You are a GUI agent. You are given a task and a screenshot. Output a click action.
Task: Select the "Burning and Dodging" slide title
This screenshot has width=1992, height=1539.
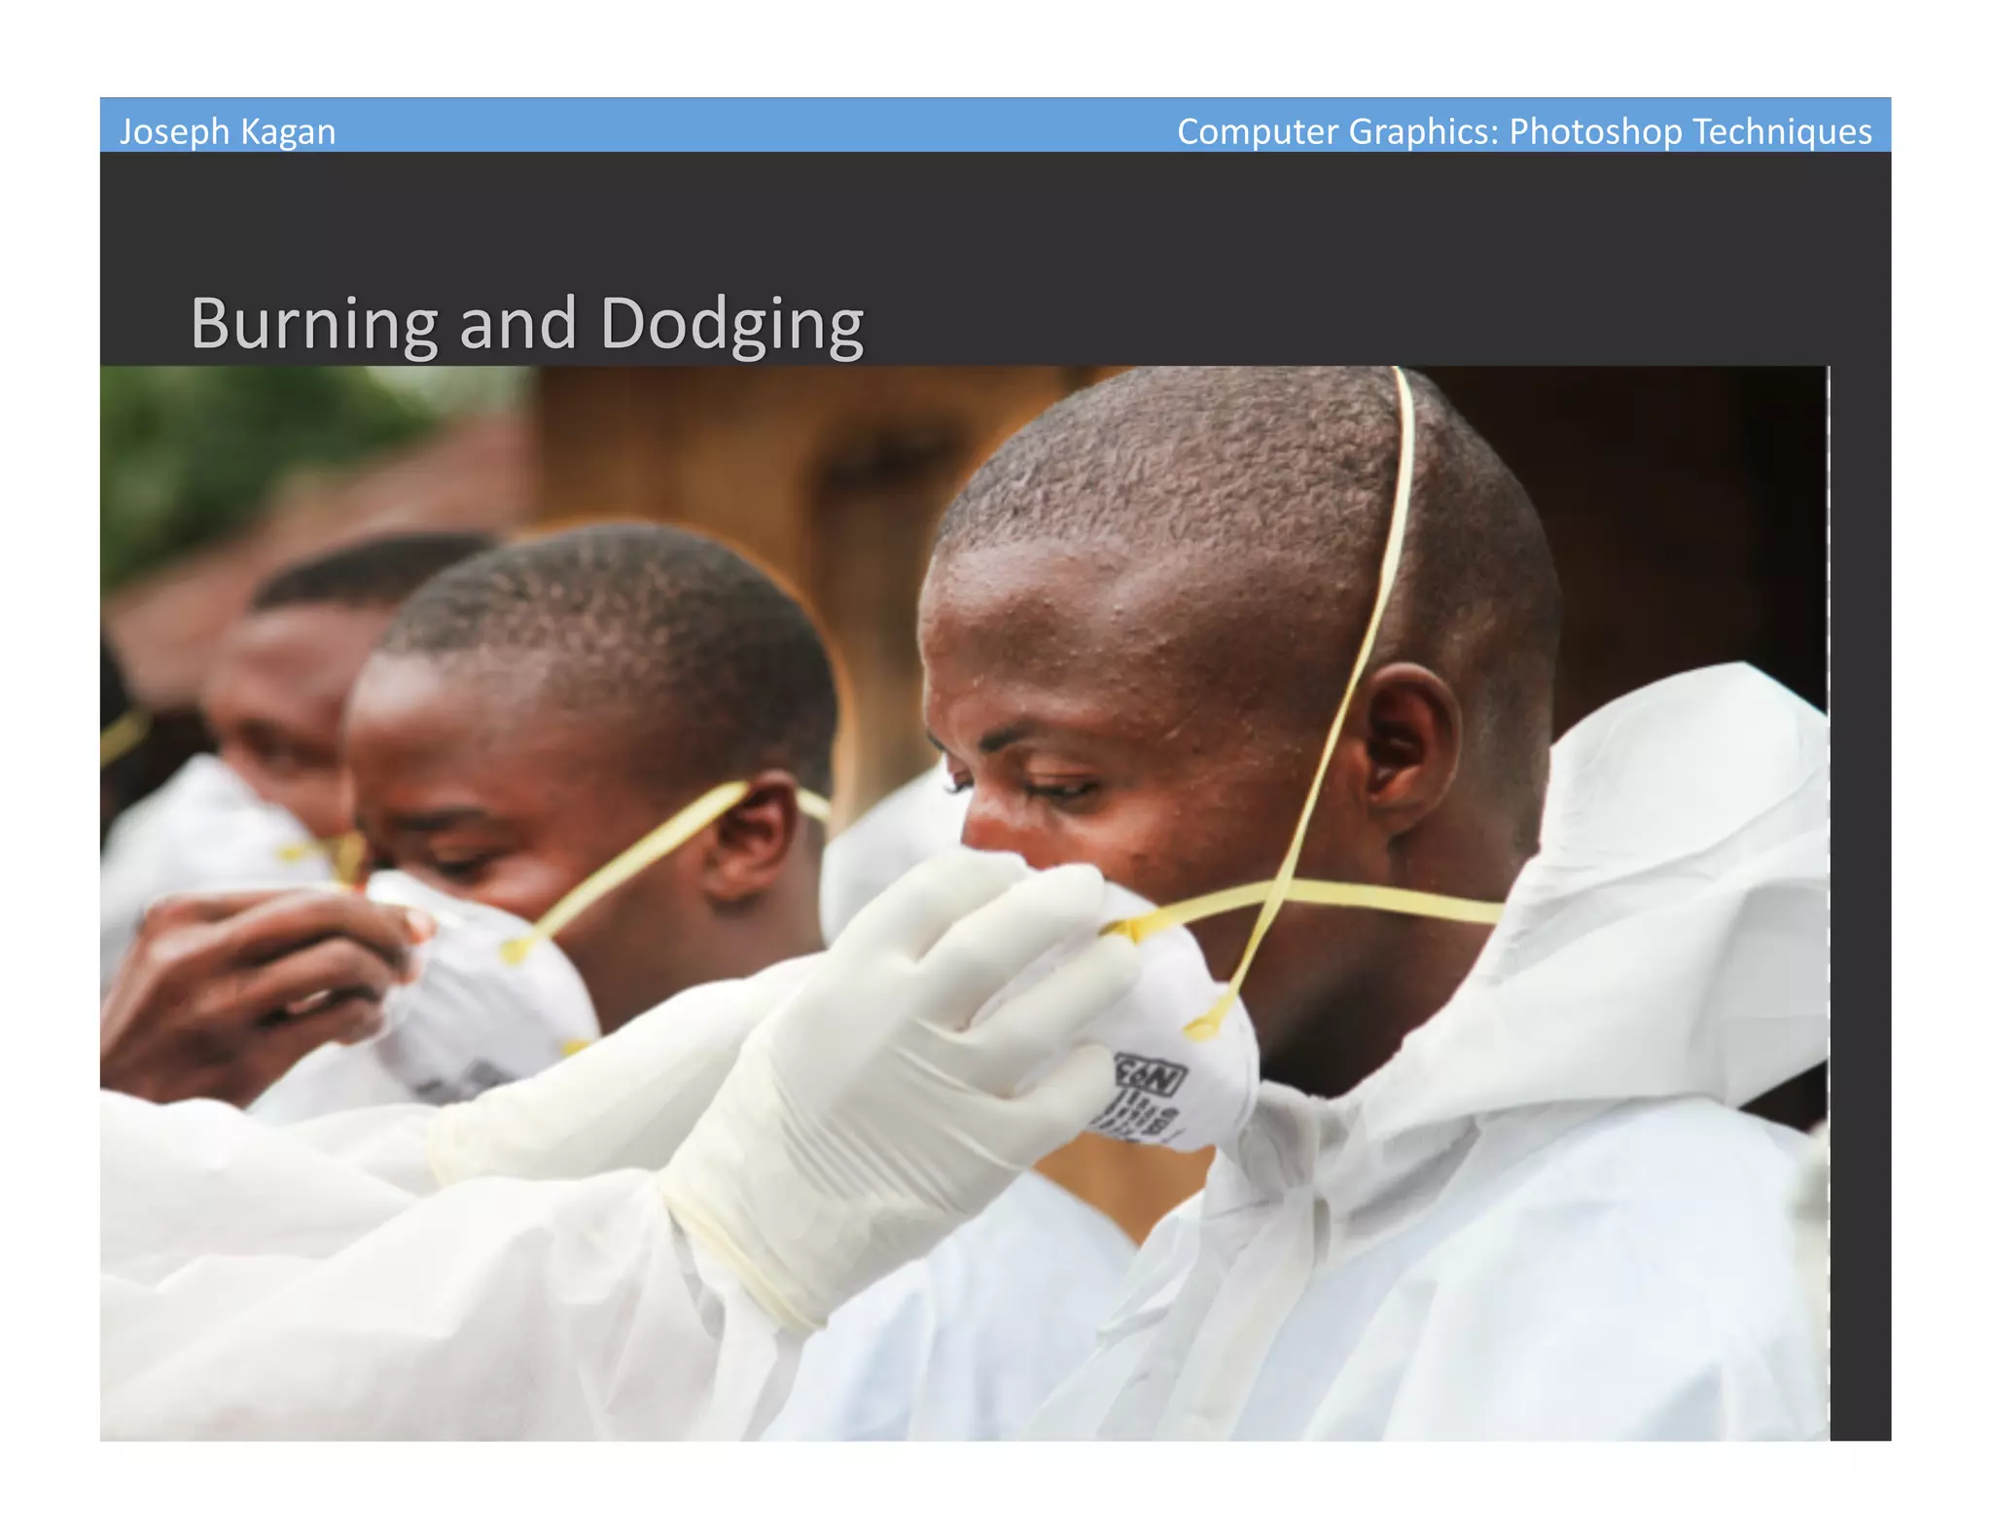(526, 324)
